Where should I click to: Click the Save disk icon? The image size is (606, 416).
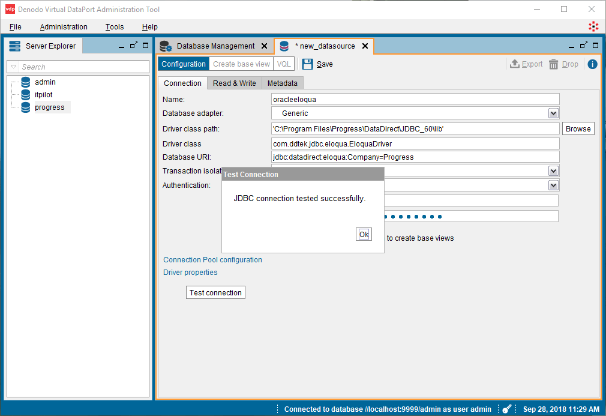point(307,64)
